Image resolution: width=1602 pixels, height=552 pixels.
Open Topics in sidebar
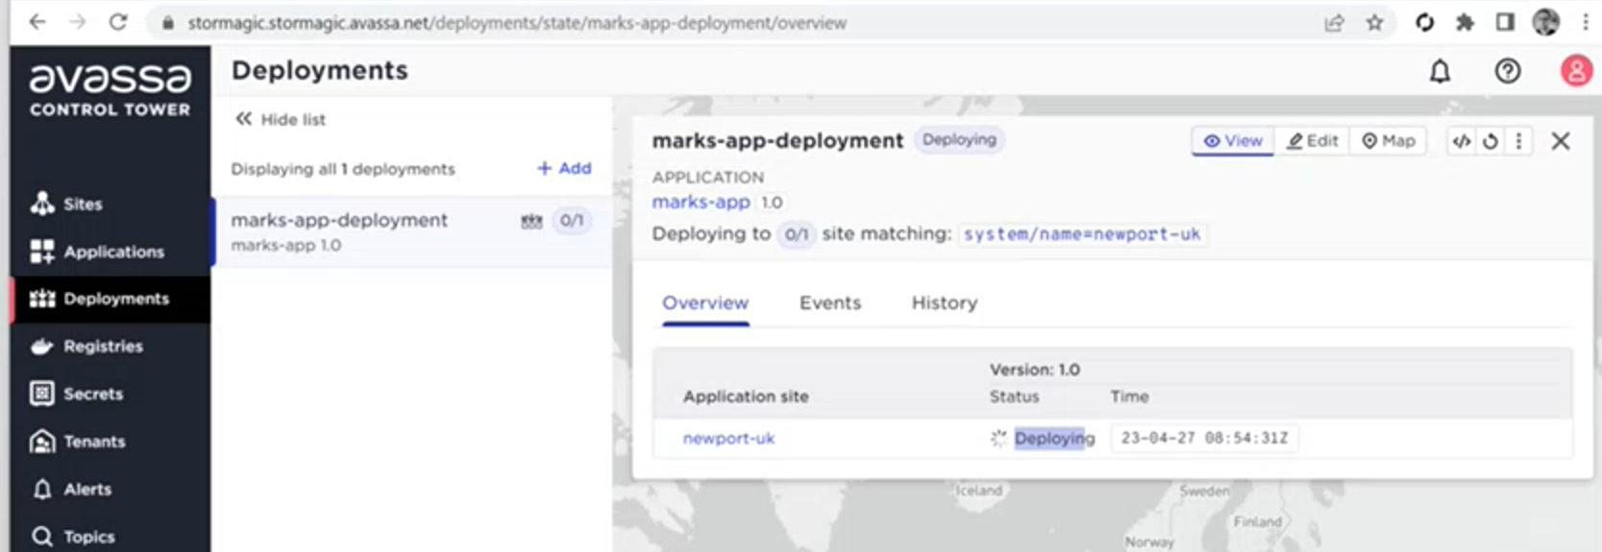coord(110,536)
